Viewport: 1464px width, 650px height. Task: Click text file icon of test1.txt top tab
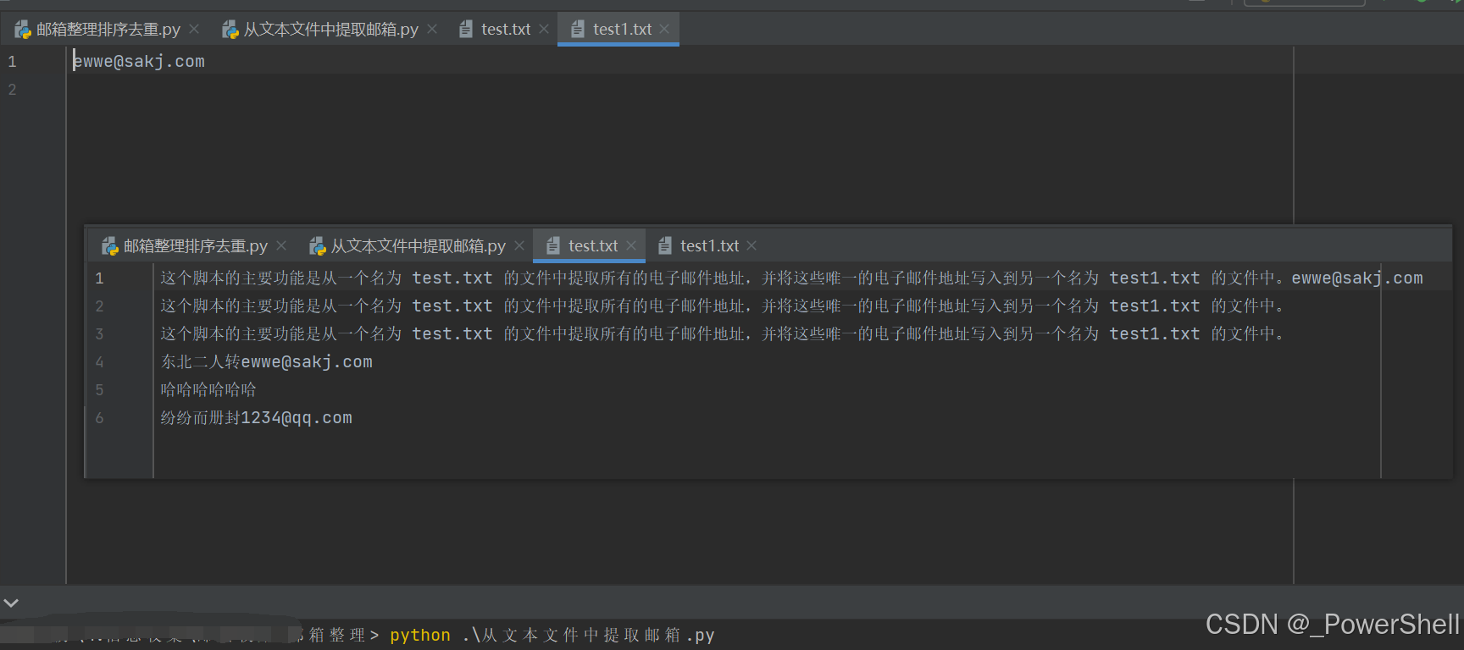[x=578, y=30]
